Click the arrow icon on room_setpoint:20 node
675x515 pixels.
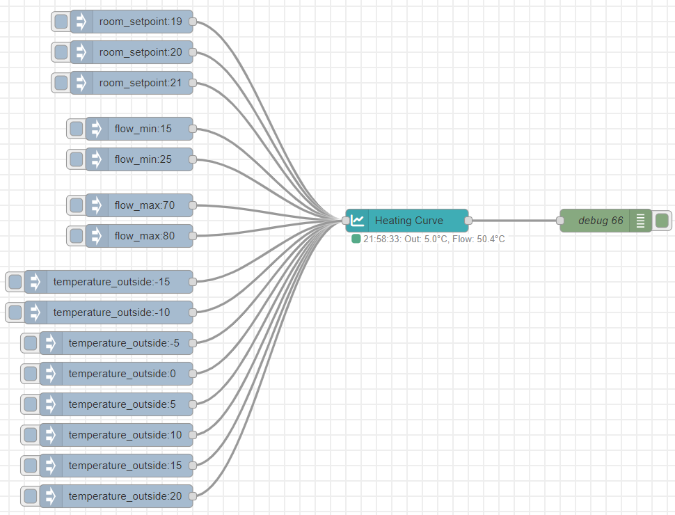[81, 52]
